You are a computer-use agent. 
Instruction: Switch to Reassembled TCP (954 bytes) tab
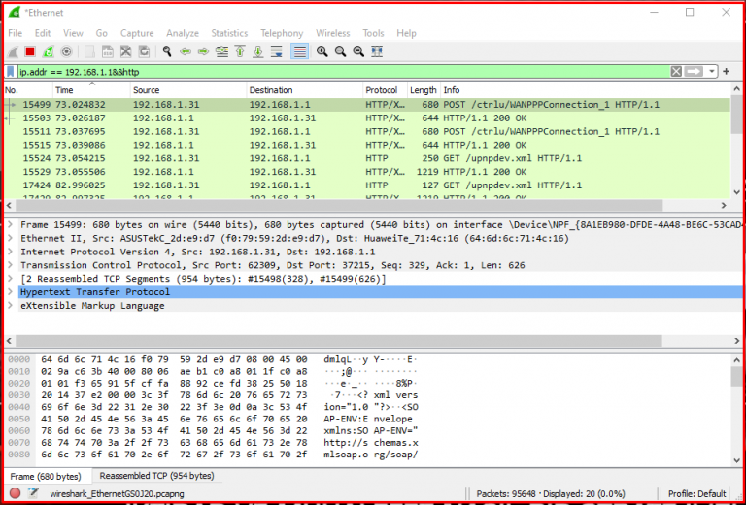point(156,476)
